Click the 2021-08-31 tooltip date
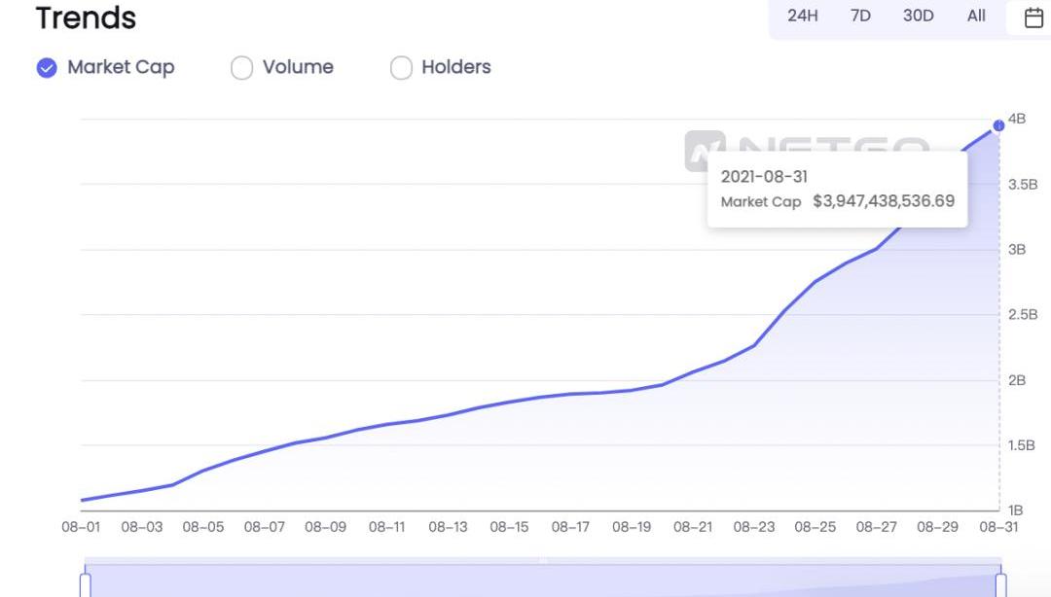Viewport: 1051px width, 597px height. [764, 176]
